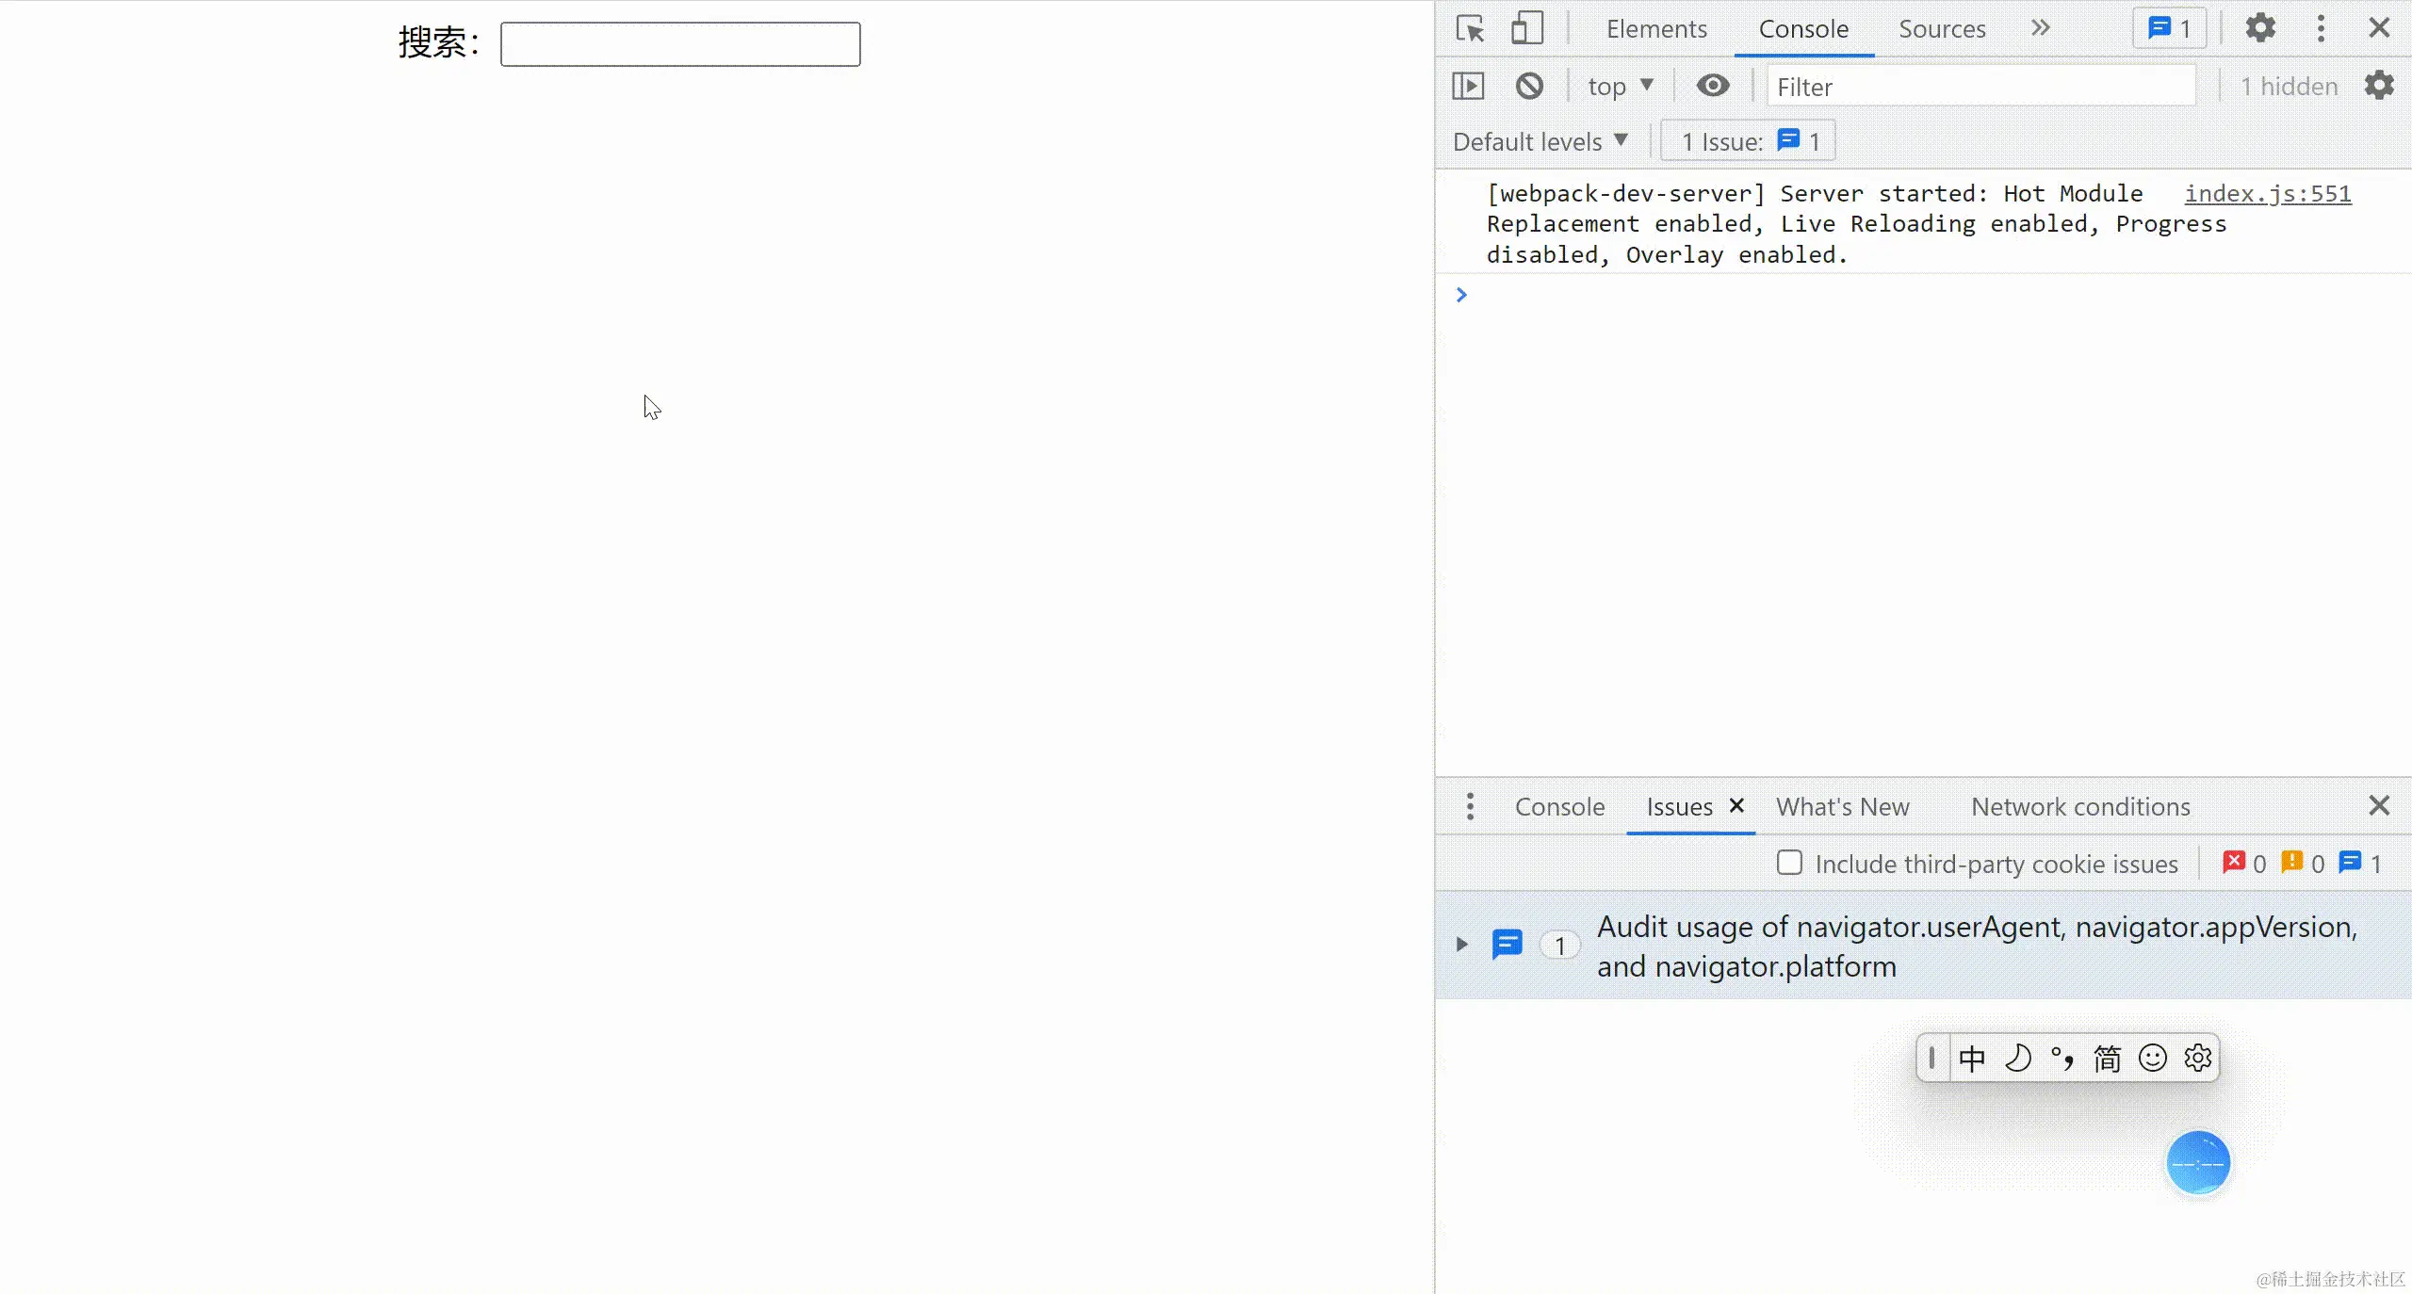Click the IME emoji smiley icon
2412x1294 pixels.
click(2152, 1058)
